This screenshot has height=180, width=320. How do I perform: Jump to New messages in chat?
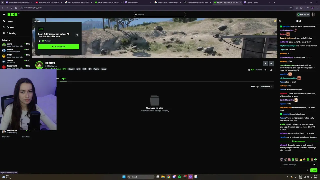pyautogui.click(x=298, y=141)
